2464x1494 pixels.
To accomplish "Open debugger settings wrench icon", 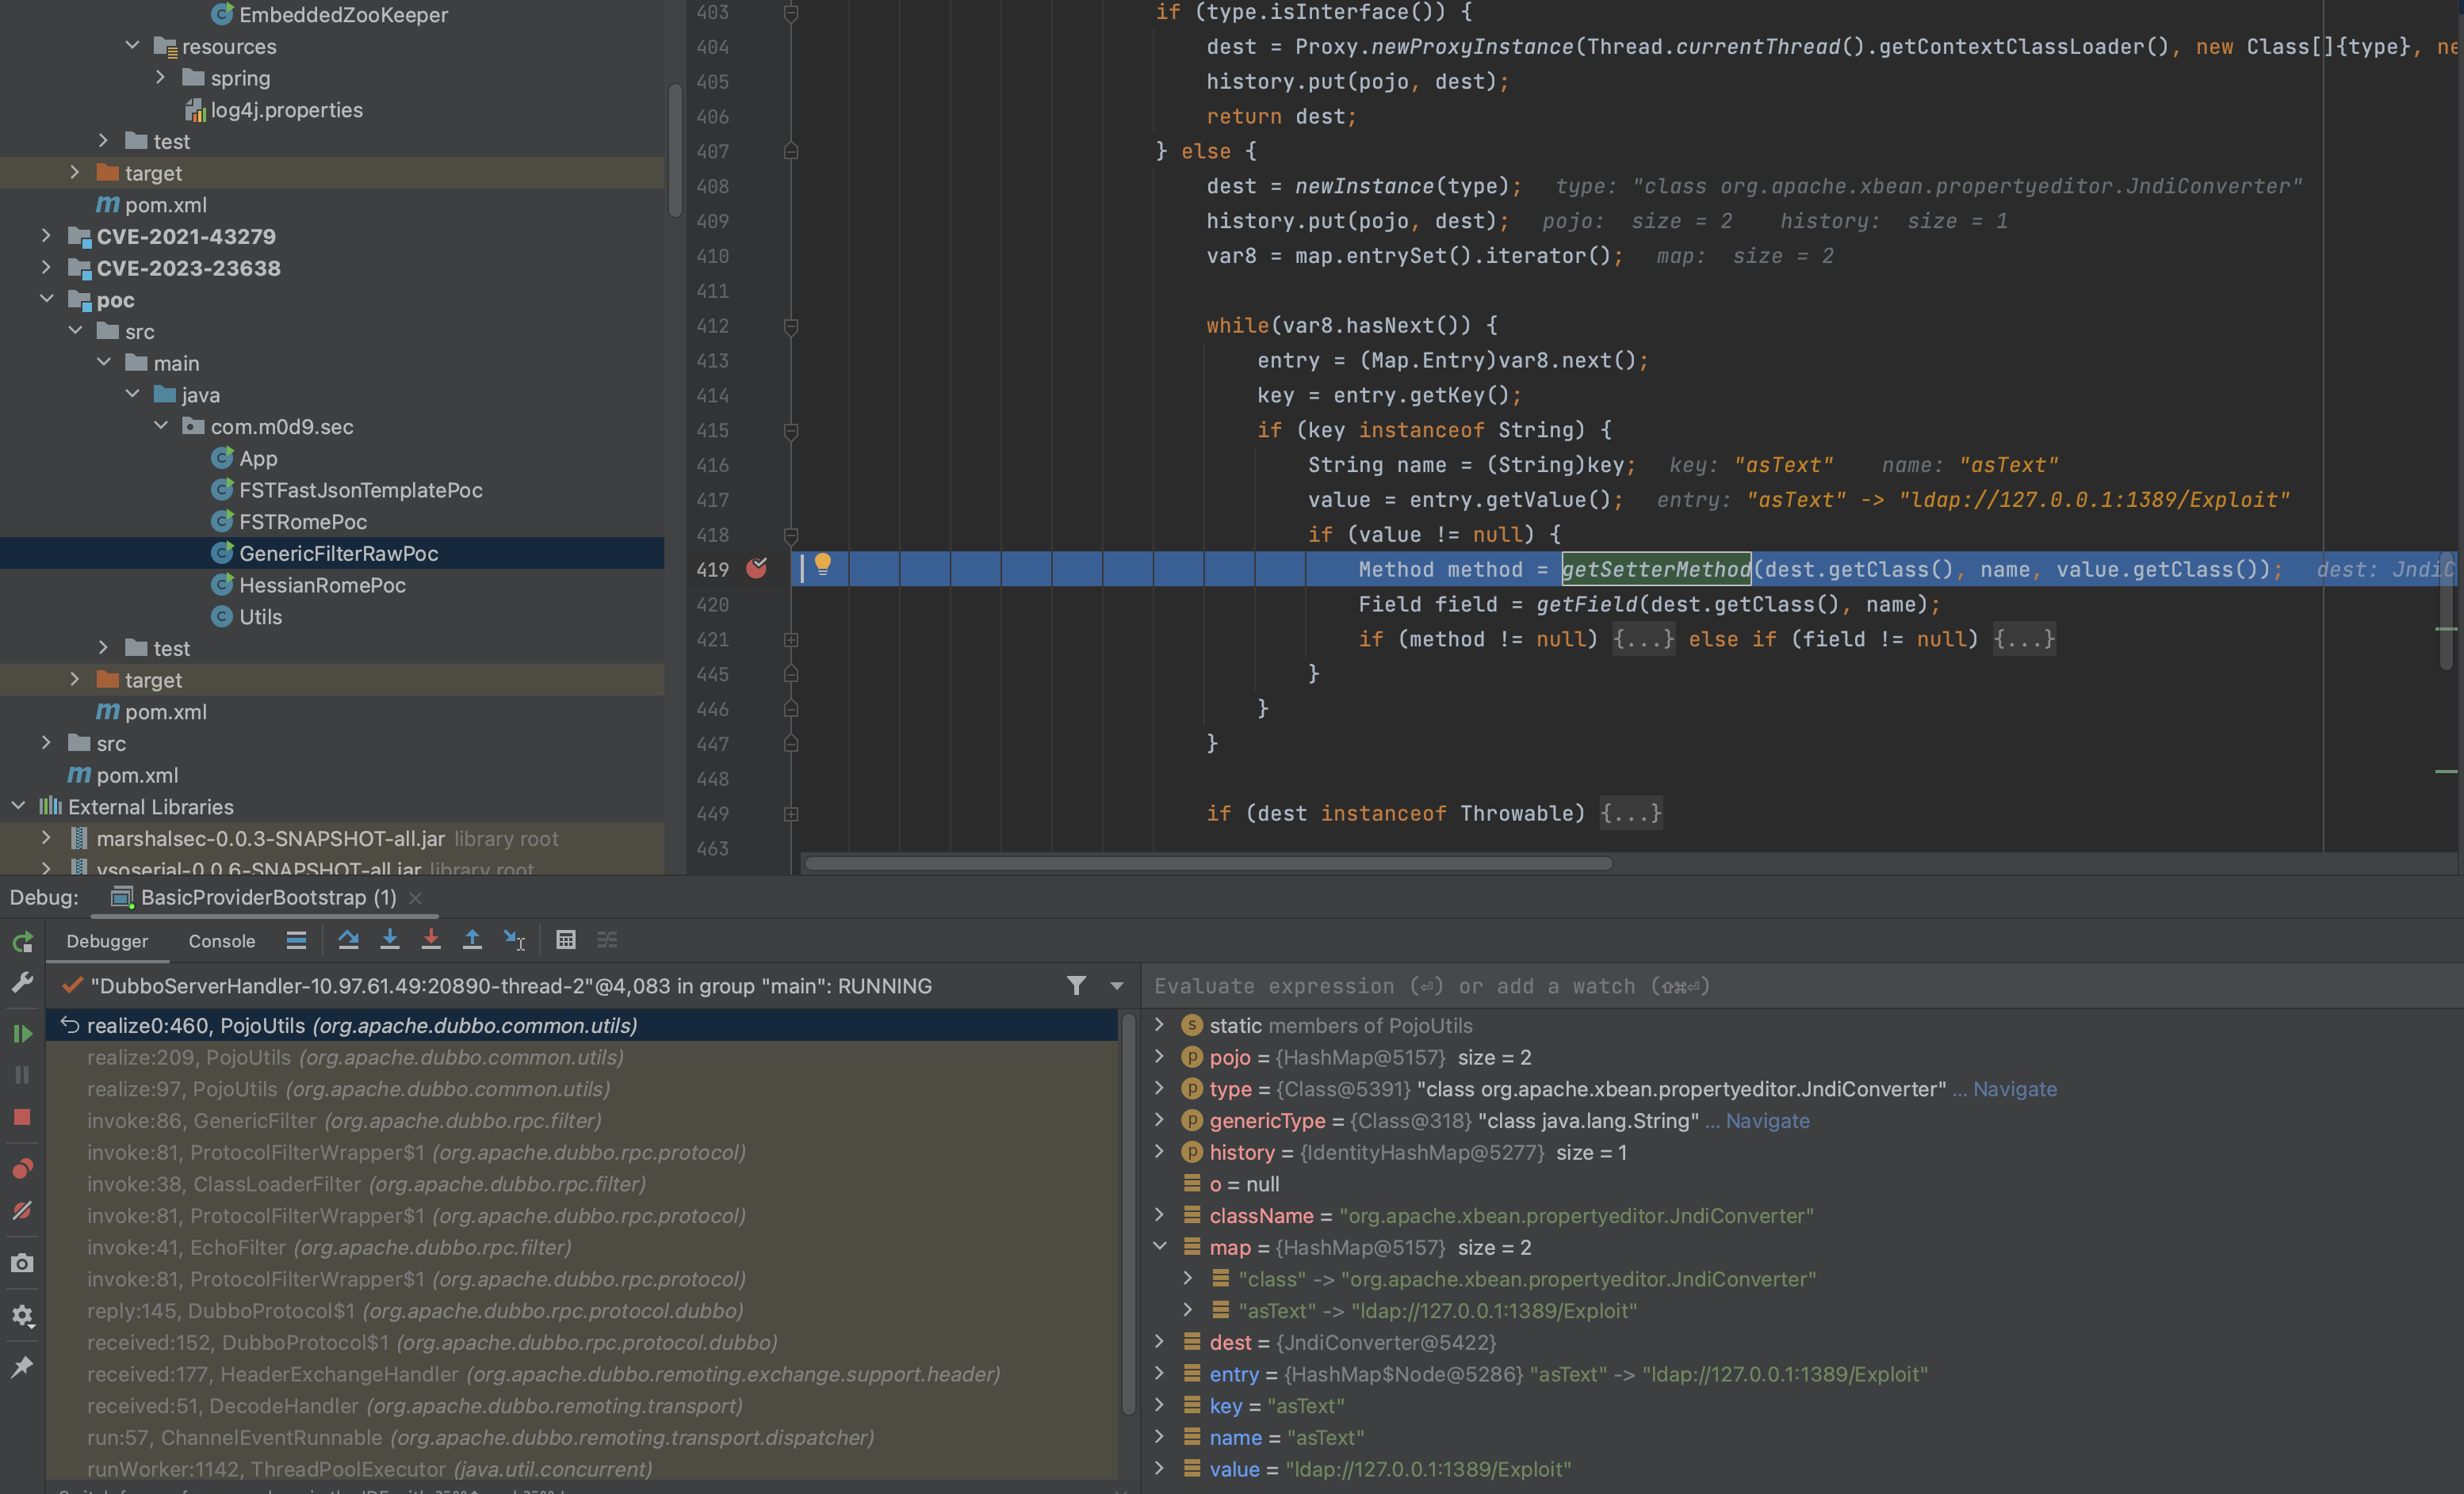I will 22,983.
